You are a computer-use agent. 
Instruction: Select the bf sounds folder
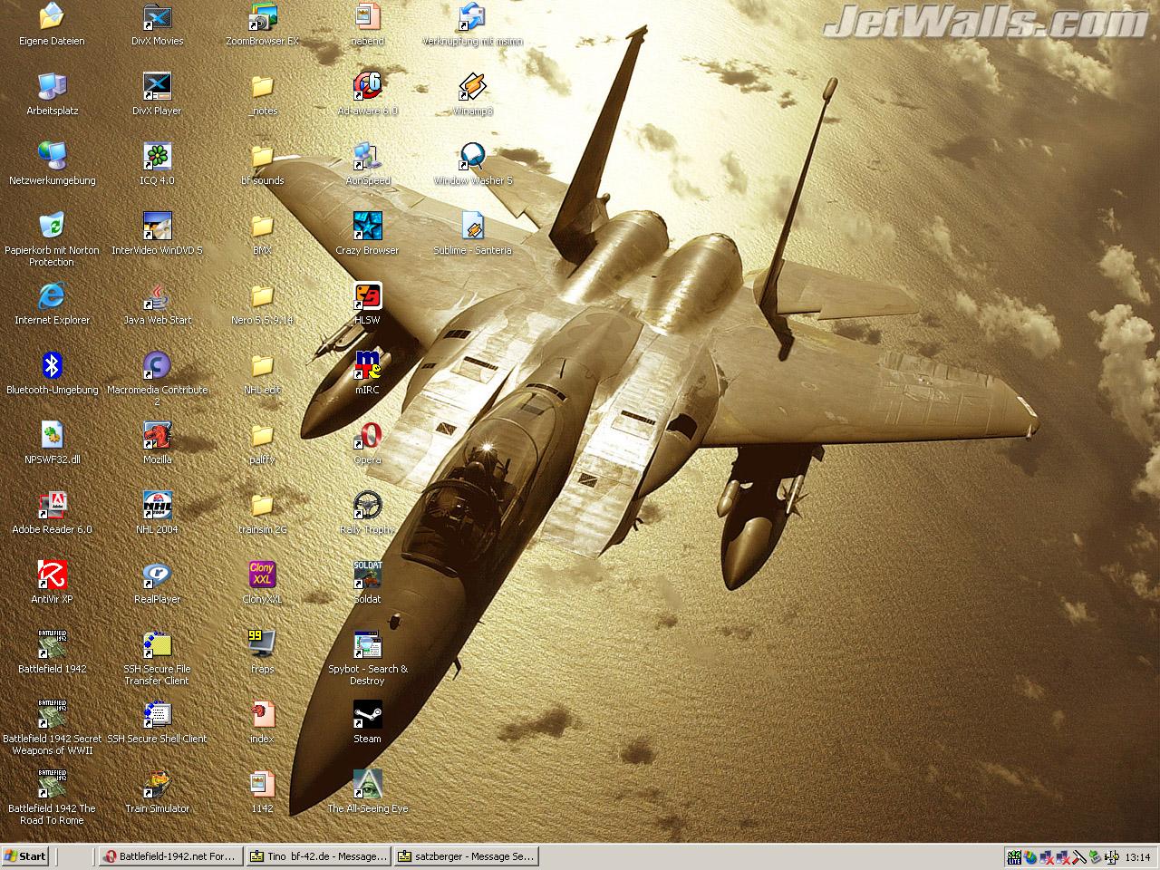262,157
